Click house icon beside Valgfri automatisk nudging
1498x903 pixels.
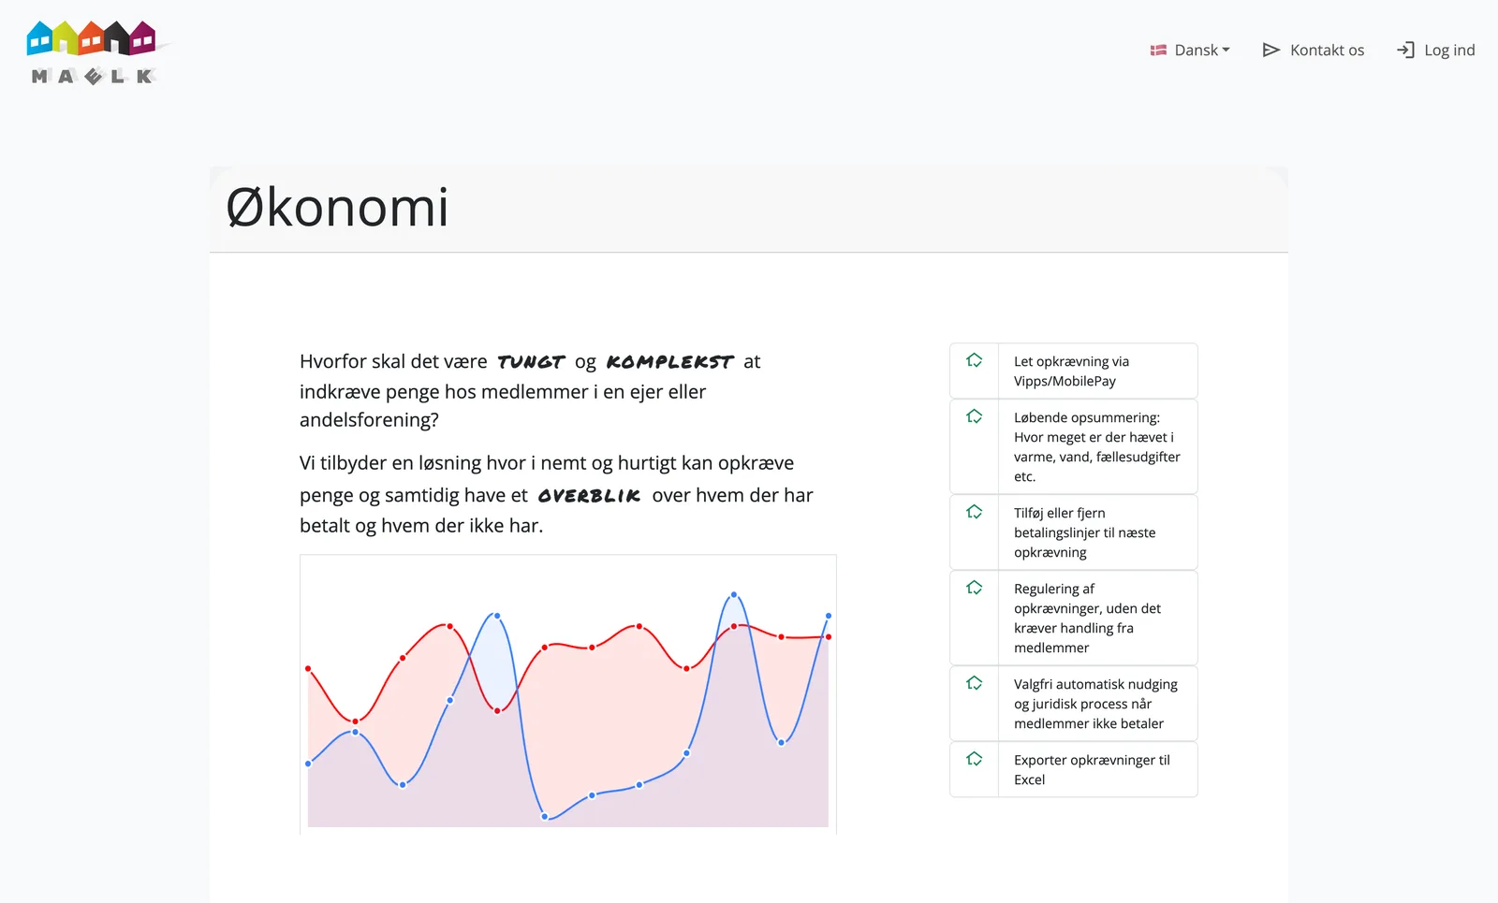975,683
